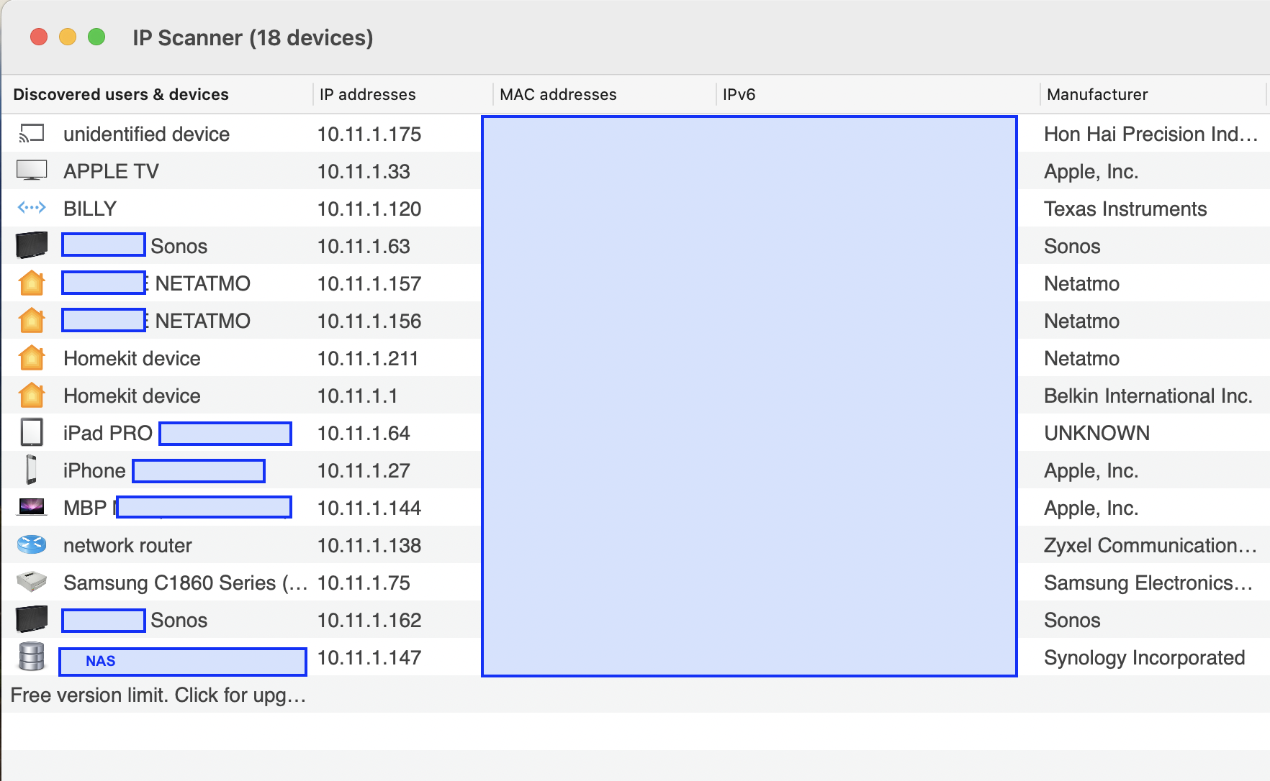Image resolution: width=1270 pixels, height=781 pixels.
Task: Click IP address 10.11.1.33
Action: point(364,171)
